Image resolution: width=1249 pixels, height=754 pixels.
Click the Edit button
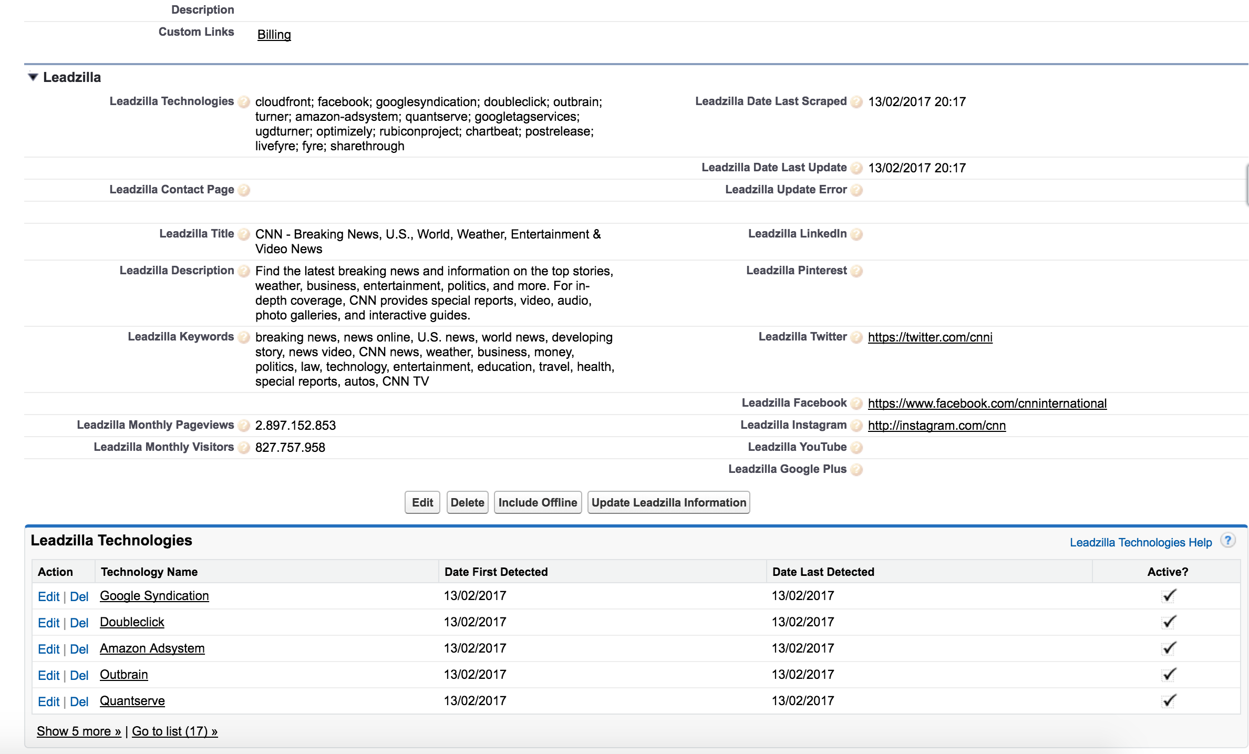click(422, 502)
